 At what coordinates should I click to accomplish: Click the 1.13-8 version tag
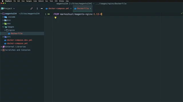[98, 14]
